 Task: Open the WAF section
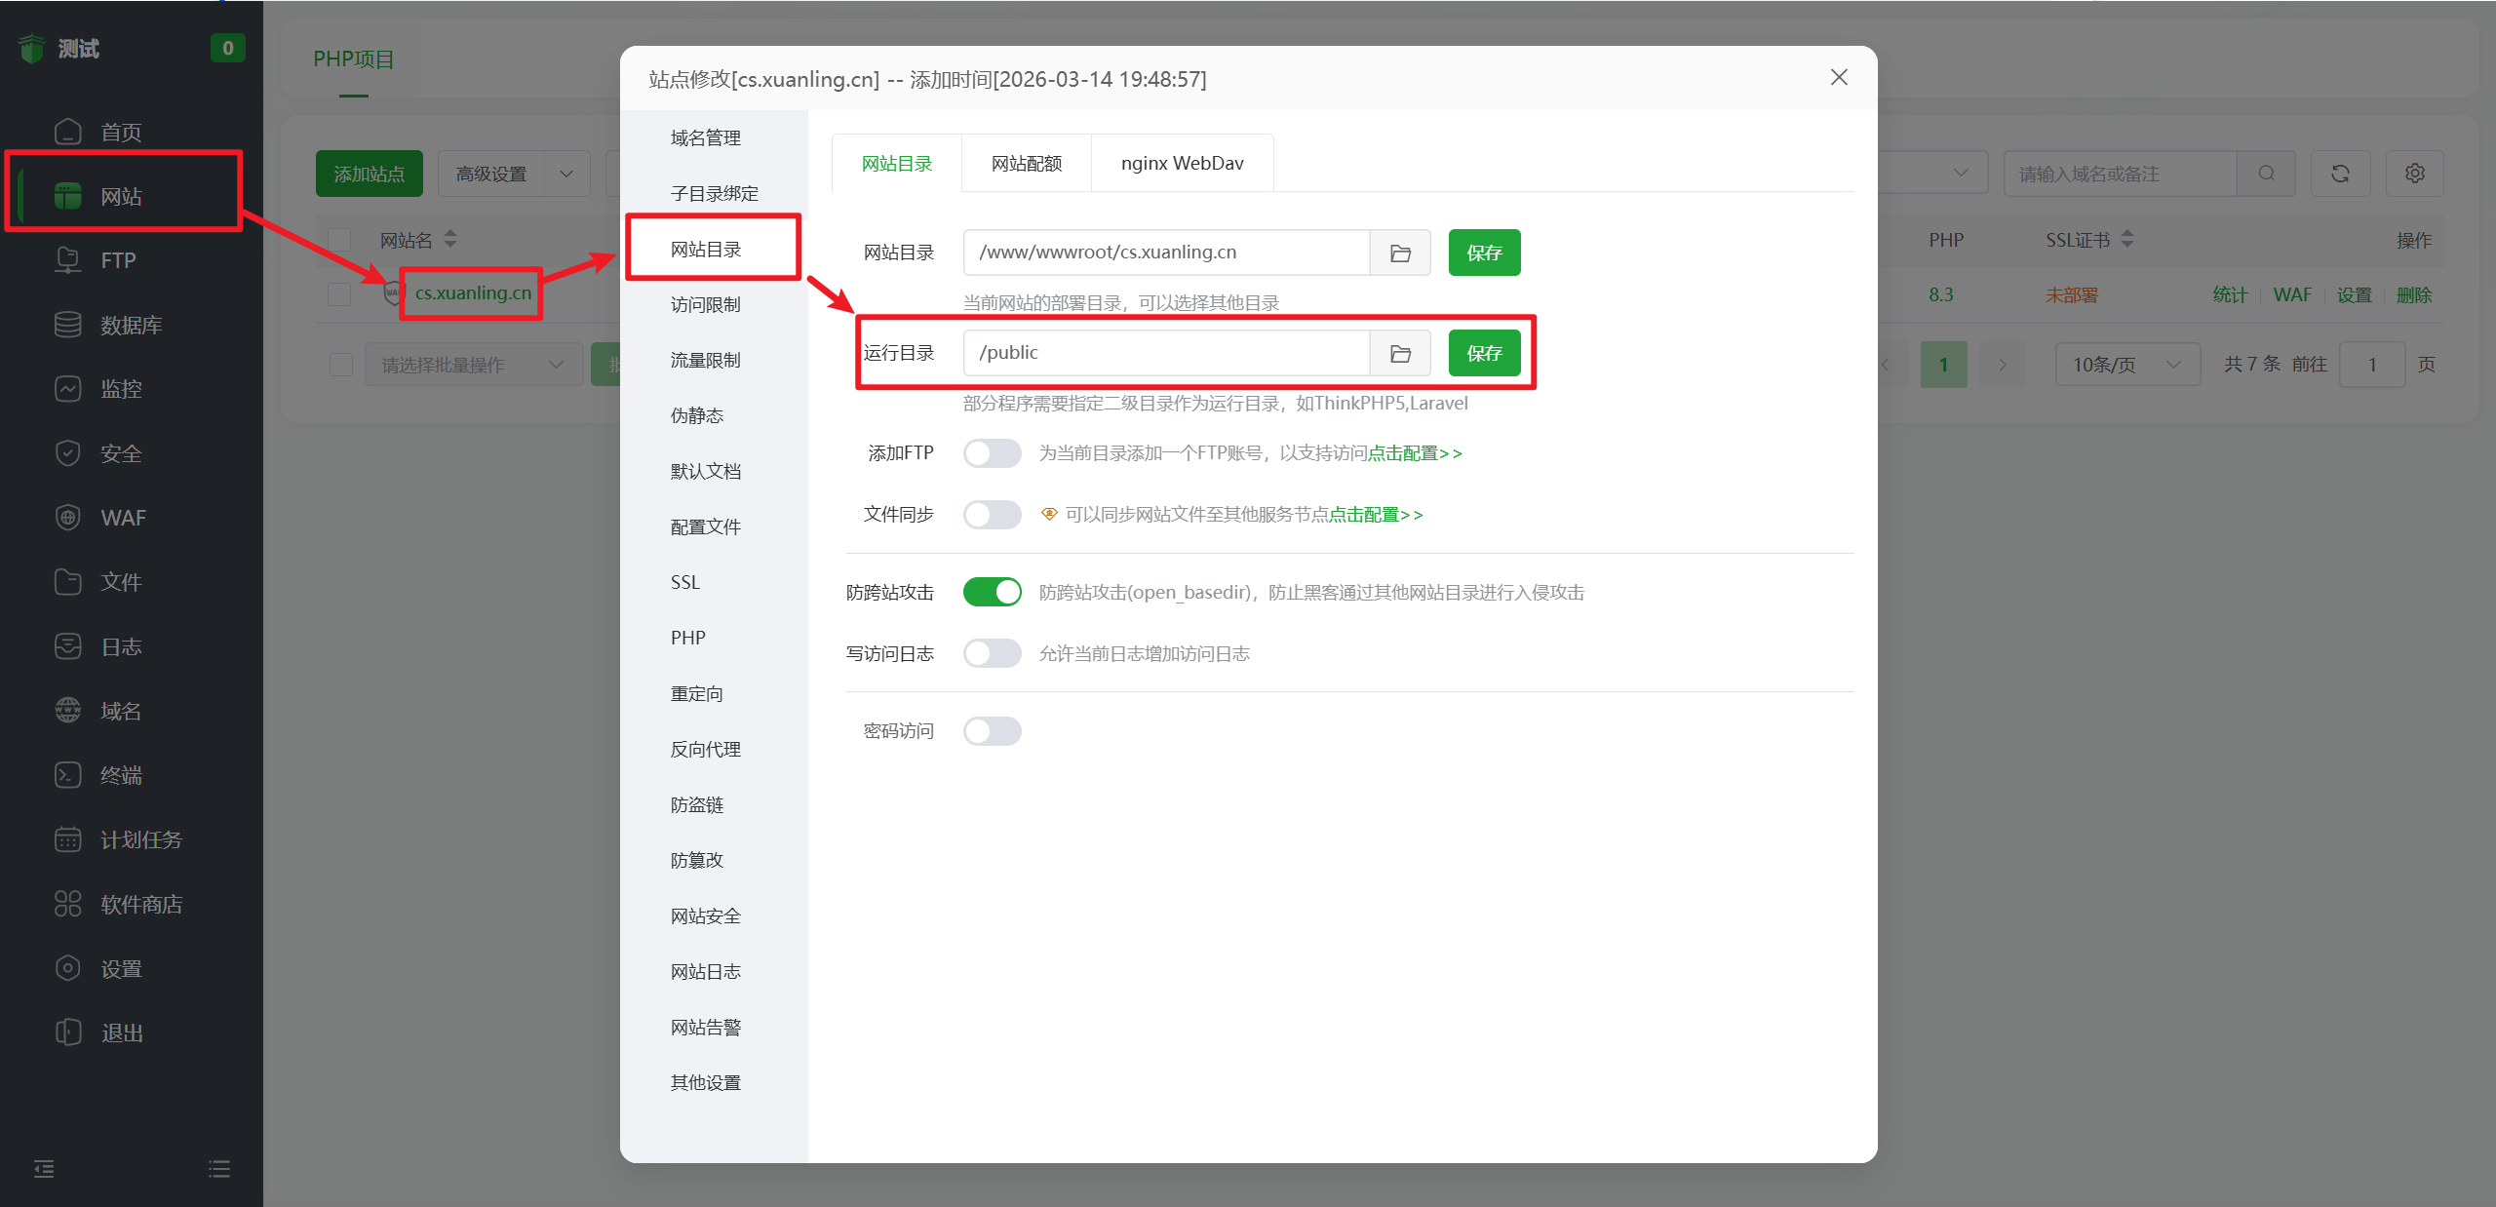tap(121, 517)
